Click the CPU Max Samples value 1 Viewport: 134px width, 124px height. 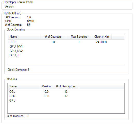pos(79,42)
